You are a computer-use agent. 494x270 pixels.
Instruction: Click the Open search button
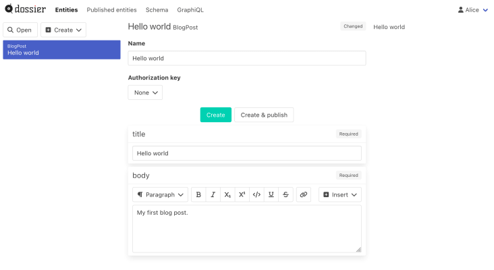click(x=20, y=30)
